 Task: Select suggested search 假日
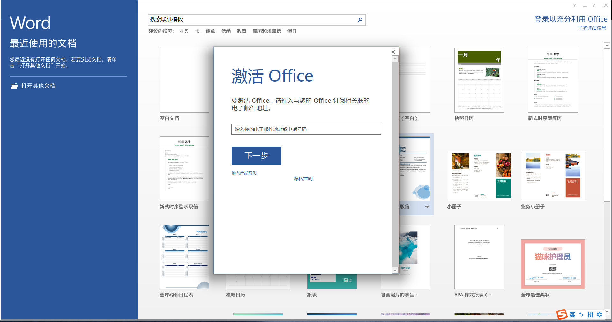(292, 31)
